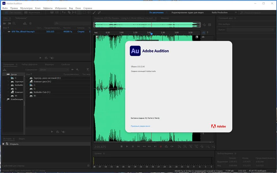Viewport: 277px width, 173px height.
Task: Click the overview waveform navigator bar
Action: click(147, 25)
